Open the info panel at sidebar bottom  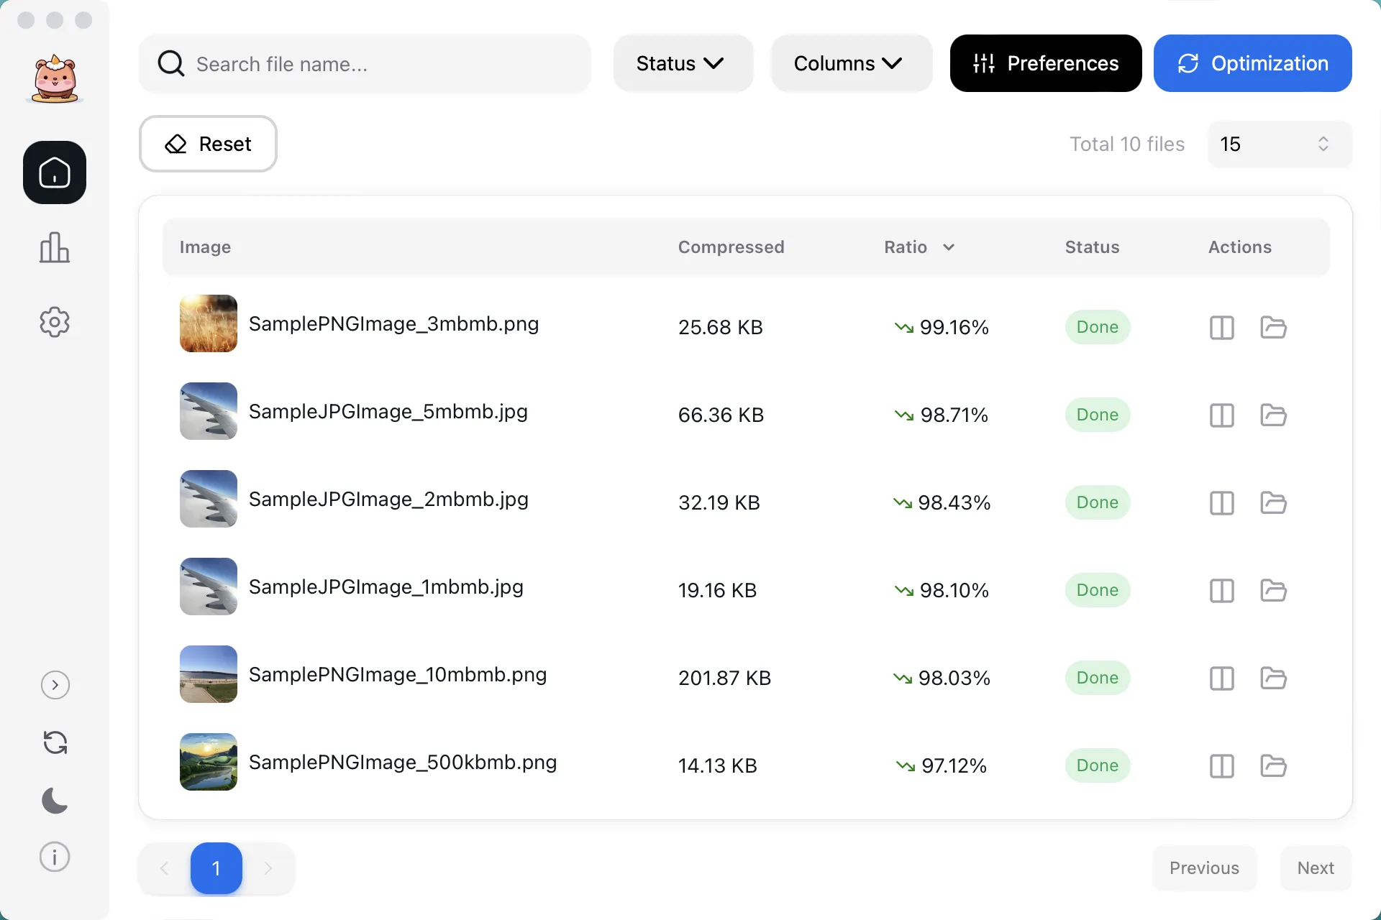point(54,856)
